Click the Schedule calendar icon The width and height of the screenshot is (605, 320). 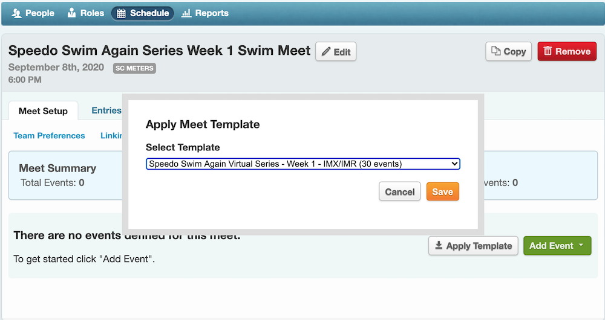click(x=122, y=13)
